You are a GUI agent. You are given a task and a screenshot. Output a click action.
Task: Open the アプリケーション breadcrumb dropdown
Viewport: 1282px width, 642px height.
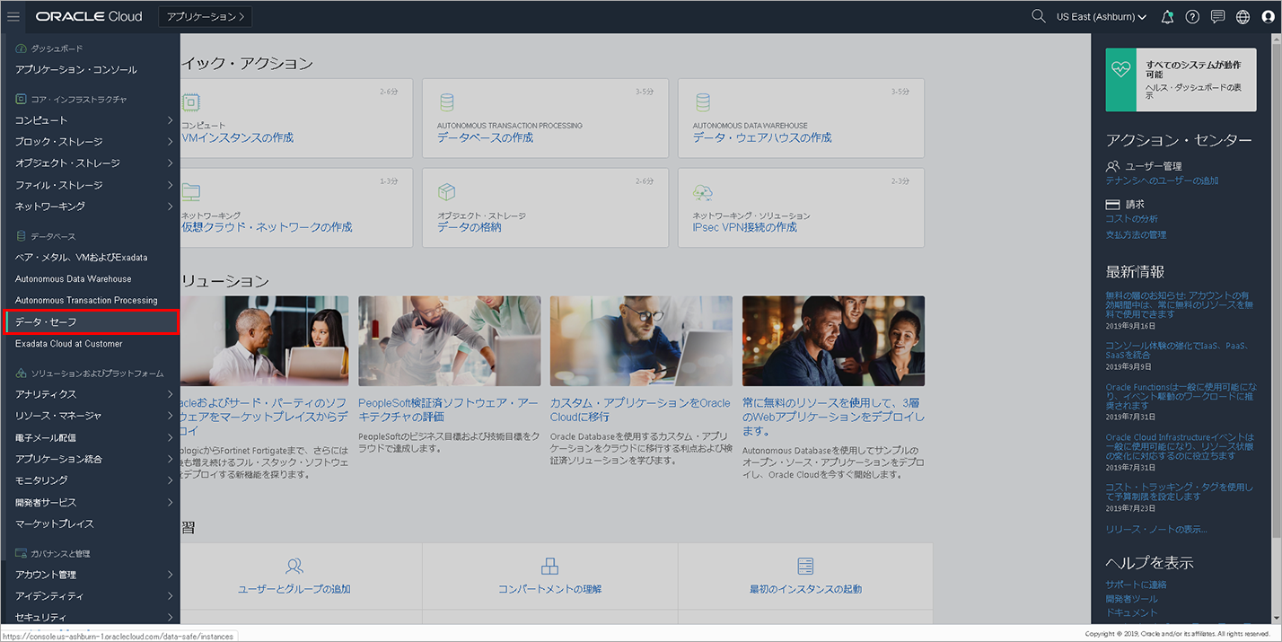(205, 16)
